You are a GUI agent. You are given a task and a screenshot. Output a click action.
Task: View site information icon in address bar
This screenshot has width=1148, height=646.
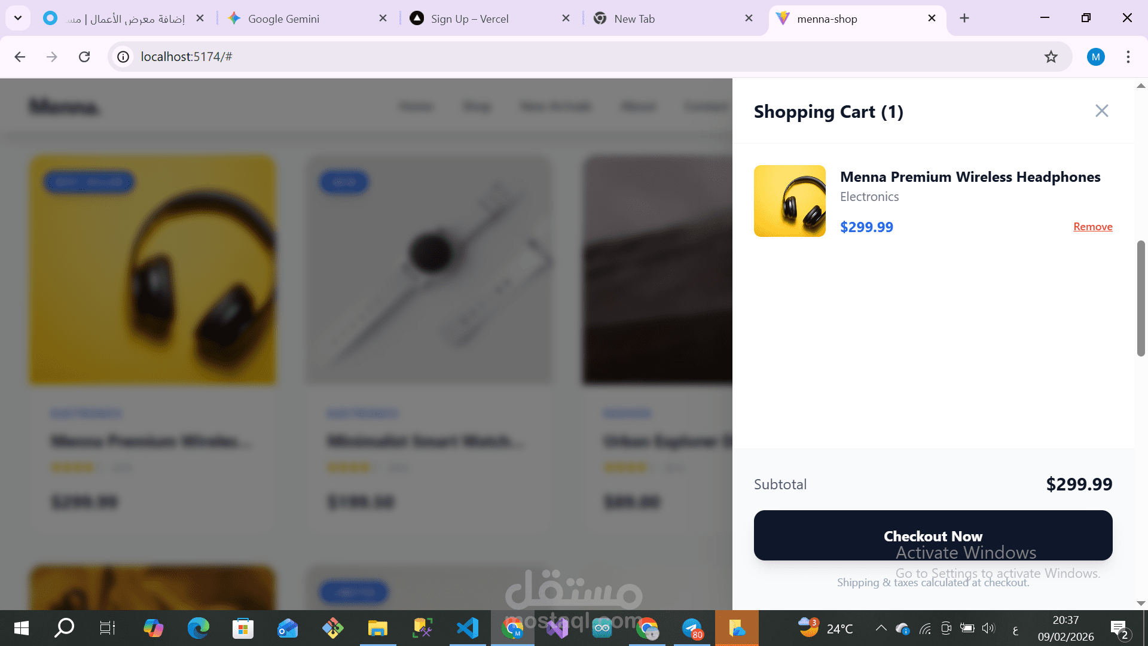click(123, 57)
